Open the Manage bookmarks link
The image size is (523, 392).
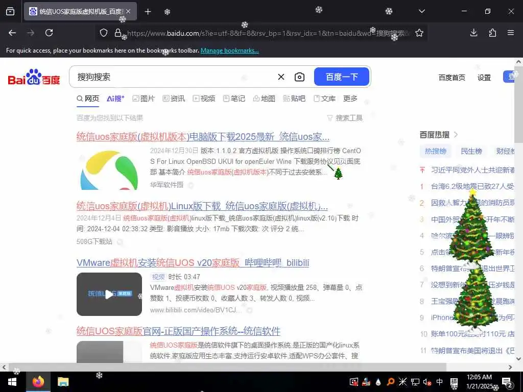tap(229, 51)
